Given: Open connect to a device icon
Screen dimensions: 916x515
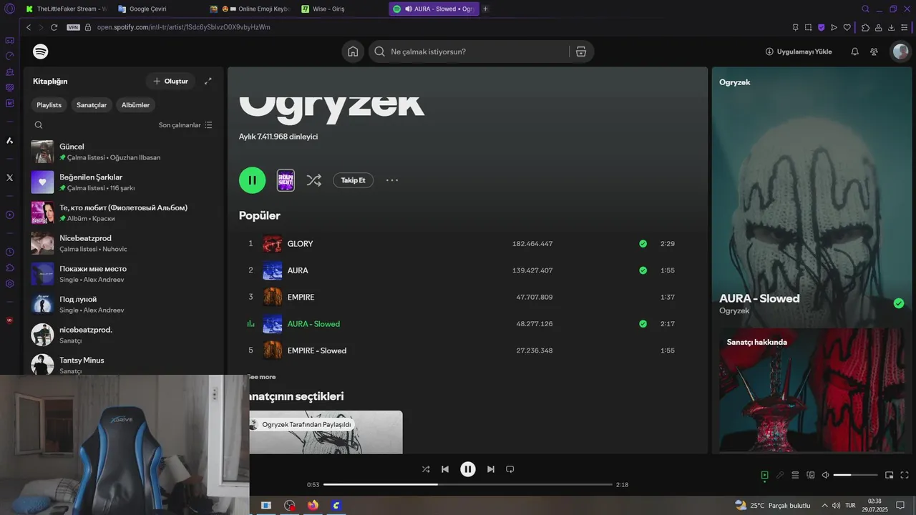Looking at the screenshot, I should point(811,475).
